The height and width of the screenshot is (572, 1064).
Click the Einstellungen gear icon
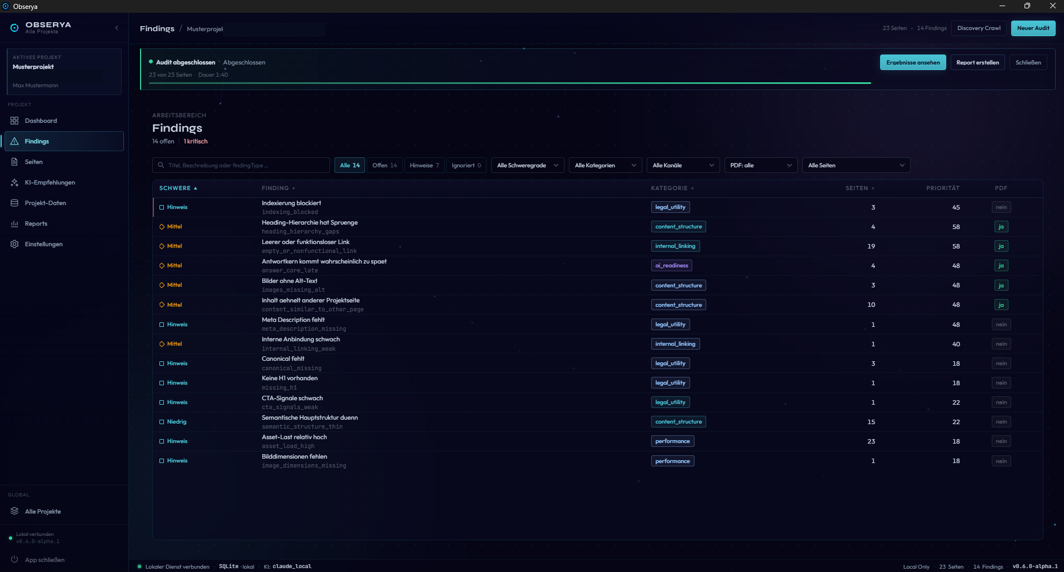coord(14,244)
